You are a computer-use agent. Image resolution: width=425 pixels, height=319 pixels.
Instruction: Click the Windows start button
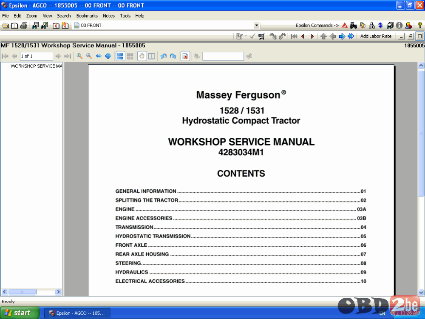(x=20, y=313)
